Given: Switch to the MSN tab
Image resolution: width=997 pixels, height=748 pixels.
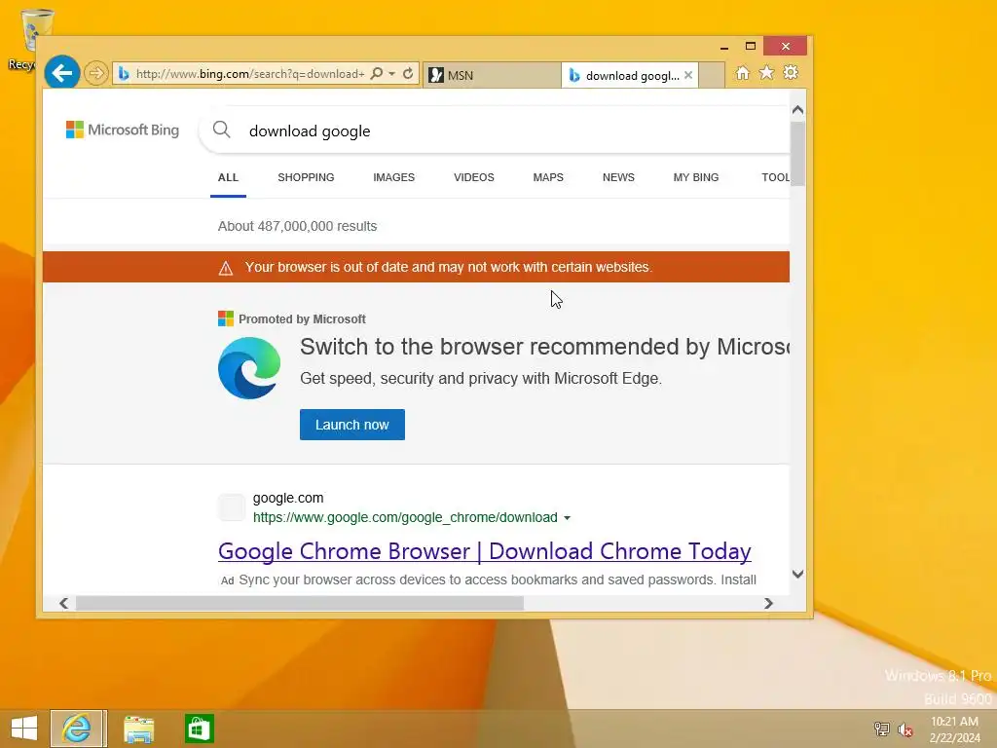Looking at the screenshot, I should 492,75.
